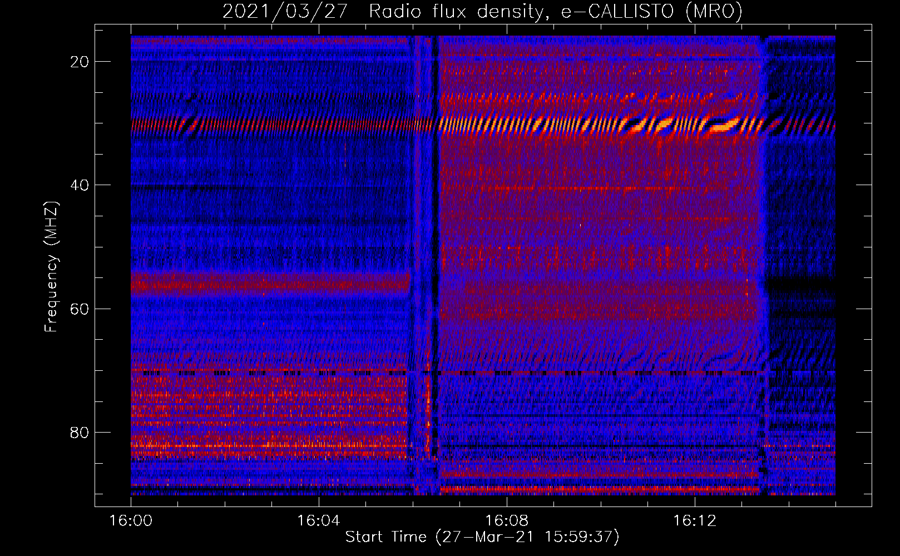Click the 'Frequency (MHZ)' axis label
Screen dimensions: 900x556
coord(51,267)
